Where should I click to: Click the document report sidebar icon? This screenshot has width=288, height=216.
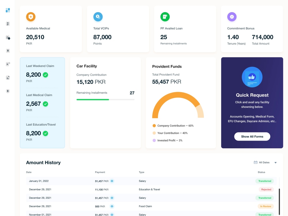pyautogui.click(x=8, y=78)
